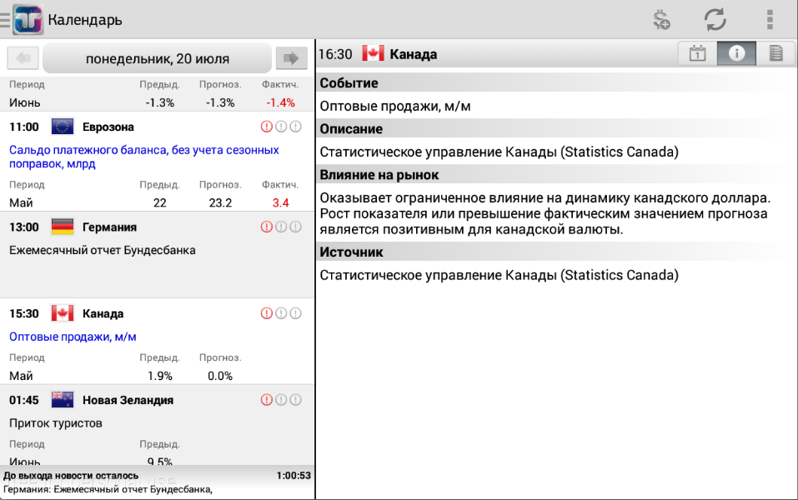Click importance indicator for Еврозона event
The height and width of the screenshot is (500, 798).
point(281,127)
